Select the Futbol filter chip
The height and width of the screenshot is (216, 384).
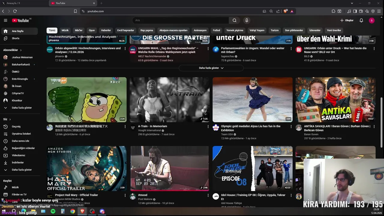pyautogui.click(x=216, y=30)
